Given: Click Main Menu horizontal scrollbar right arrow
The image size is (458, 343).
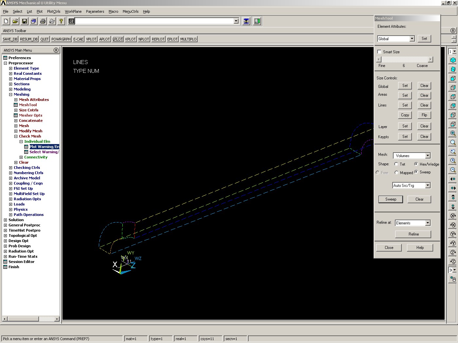Looking at the screenshot, I should click(x=57, y=319).
